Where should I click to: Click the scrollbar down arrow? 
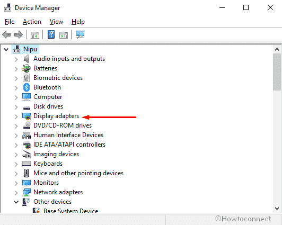coord(277,208)
